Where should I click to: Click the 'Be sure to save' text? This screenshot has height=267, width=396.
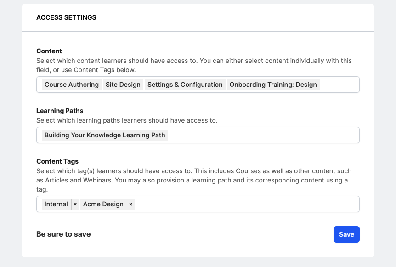[63, 234]
